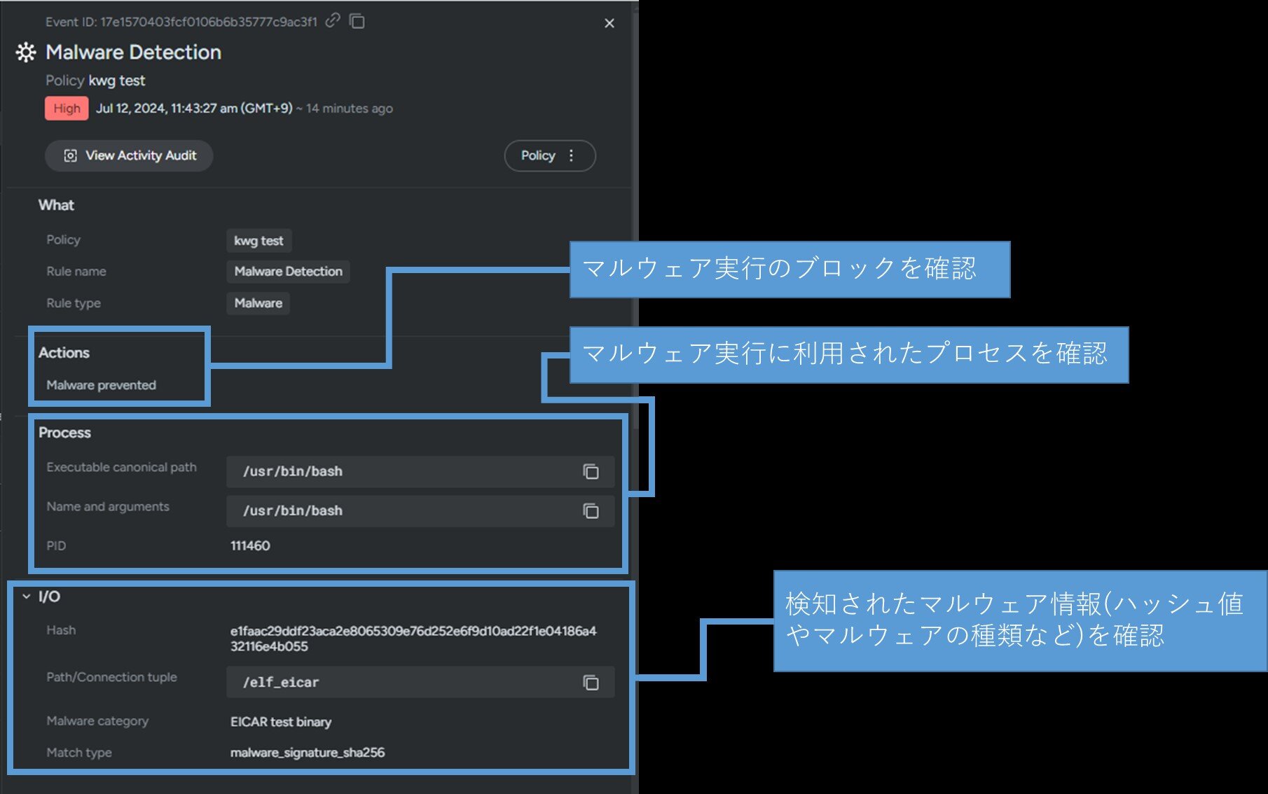Image resolution: width=1268 pixels, height=794 pixels.
Task: Open the kwg test policy link in the header
Action: tap(116, 81)
